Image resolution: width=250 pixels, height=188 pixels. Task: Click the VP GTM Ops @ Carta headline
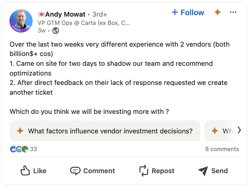84,23
